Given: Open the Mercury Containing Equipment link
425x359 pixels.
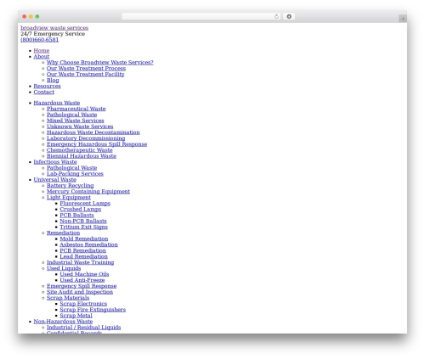Looking at the screenshot, I should (x=88, y=192).
